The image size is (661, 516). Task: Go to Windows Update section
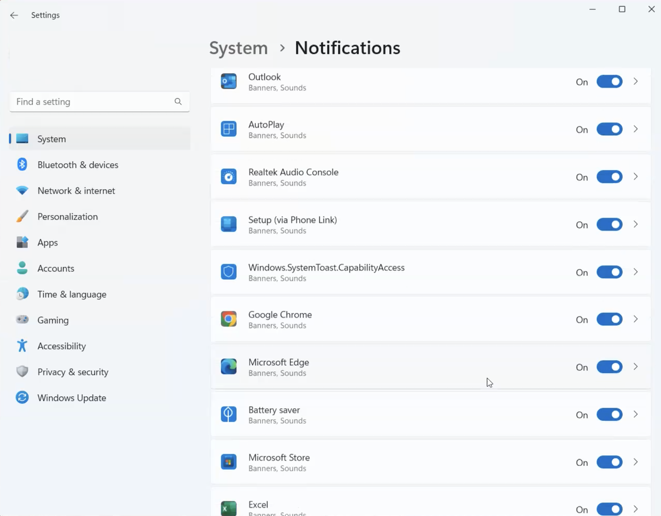[71, 398]
